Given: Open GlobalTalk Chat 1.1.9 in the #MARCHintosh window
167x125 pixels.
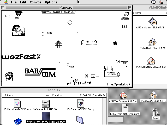Looking at the screenshot, I should [x=152, y=42].
